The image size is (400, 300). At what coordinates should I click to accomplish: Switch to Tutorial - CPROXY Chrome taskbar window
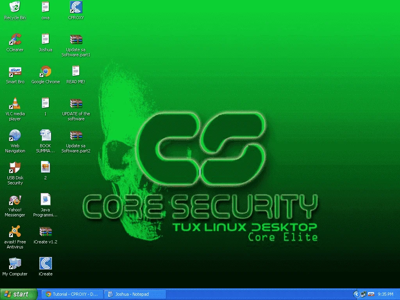coord(72,294)
